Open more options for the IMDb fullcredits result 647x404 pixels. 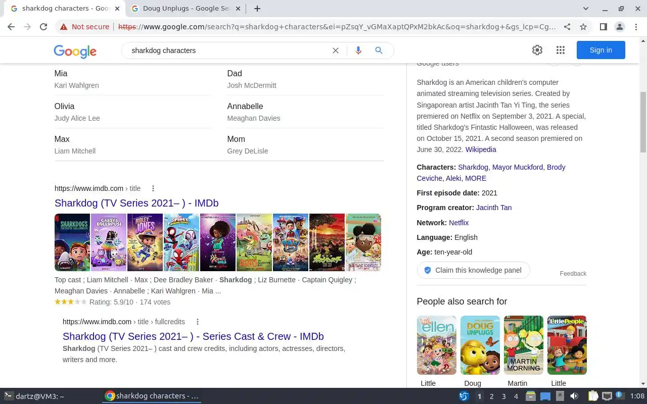[x=198, y=322]
